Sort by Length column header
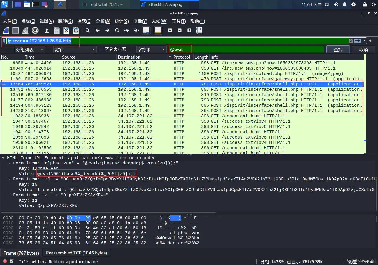The width and height of the screenshot is (378, 265). (x=201, y=57)
